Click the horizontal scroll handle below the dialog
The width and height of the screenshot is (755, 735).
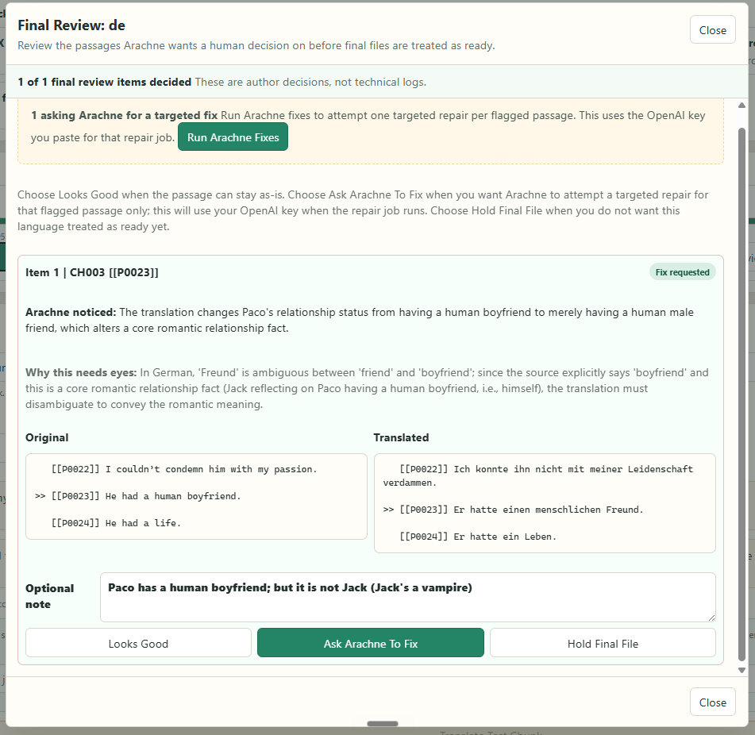coord(383,723)
